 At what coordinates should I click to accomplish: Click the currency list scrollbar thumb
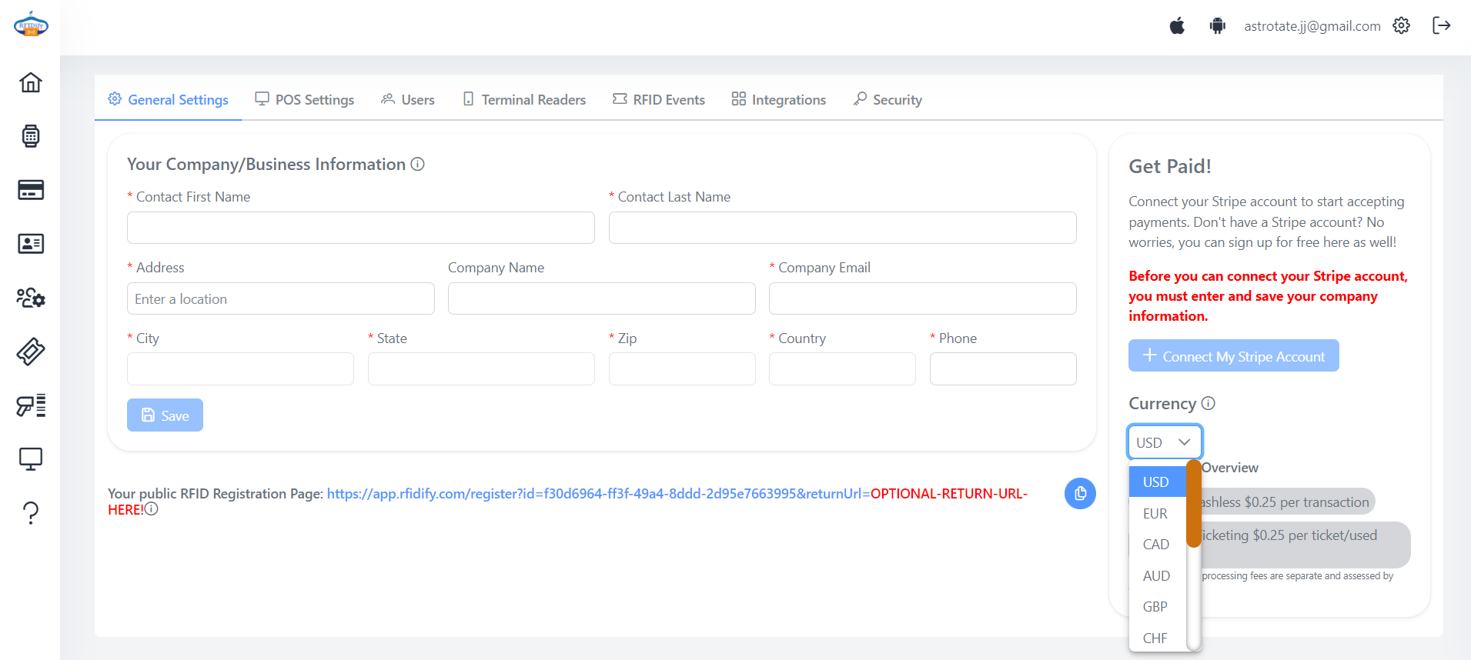(x=1194, y=504)
